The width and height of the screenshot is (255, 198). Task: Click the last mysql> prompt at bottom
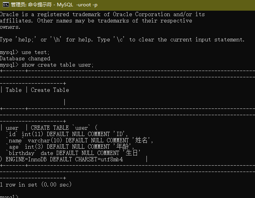pyautogui.click(x=9, y=196)
